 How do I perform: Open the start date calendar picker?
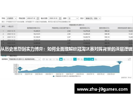point(38,18)
